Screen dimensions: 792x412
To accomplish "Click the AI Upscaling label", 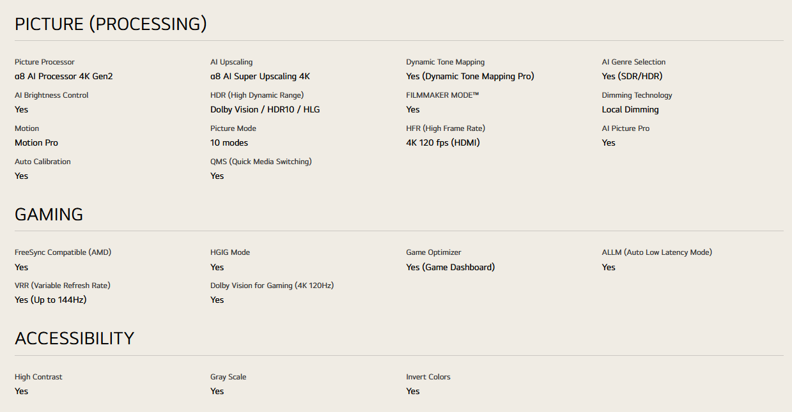I will 231,62.
